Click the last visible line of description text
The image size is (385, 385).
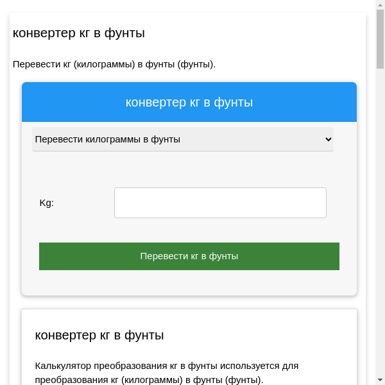click(x=149, y=379)
